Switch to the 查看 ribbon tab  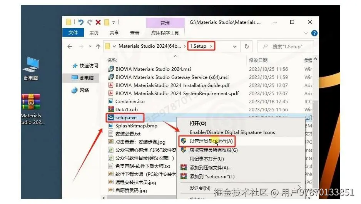tap(135, 33)
